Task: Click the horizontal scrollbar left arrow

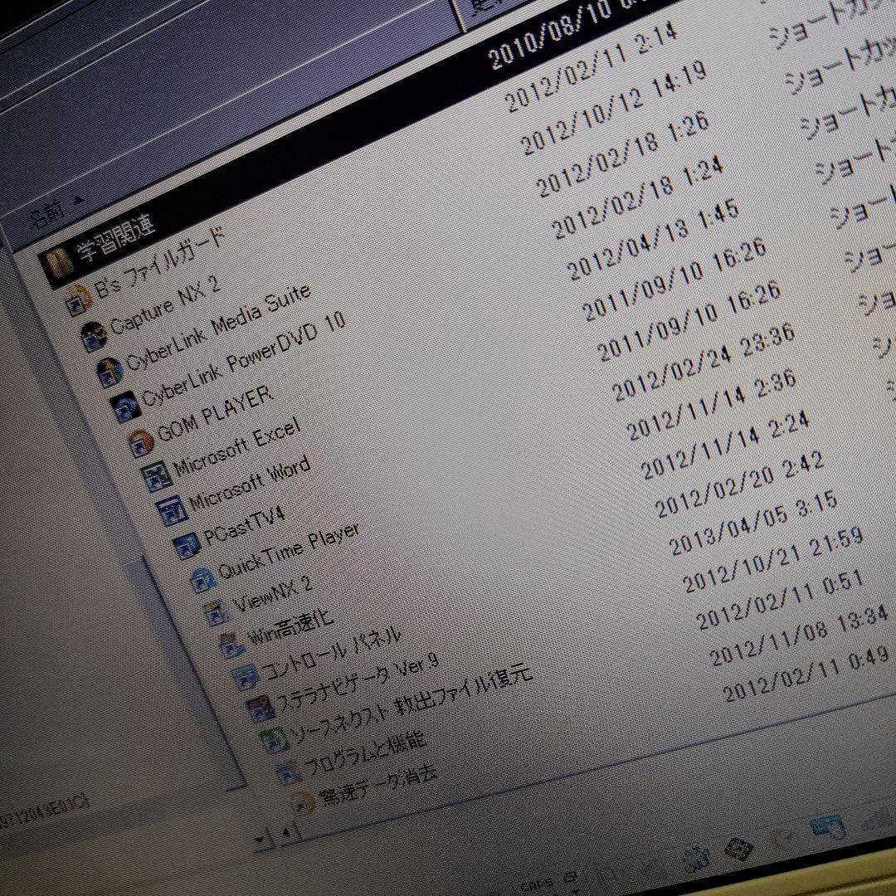Action: pos(285,832)
